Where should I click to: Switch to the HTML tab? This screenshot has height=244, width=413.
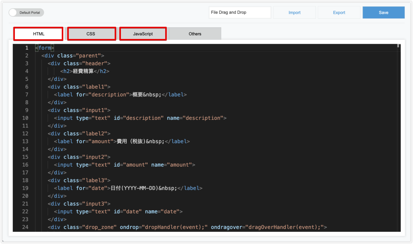click(39, 34)
